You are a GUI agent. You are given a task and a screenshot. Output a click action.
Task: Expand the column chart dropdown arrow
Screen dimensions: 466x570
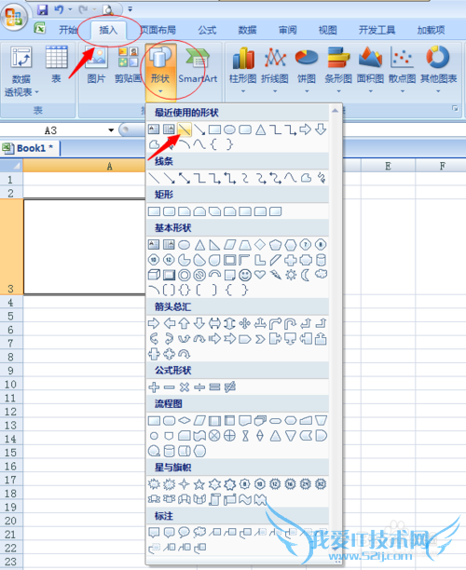243,91
